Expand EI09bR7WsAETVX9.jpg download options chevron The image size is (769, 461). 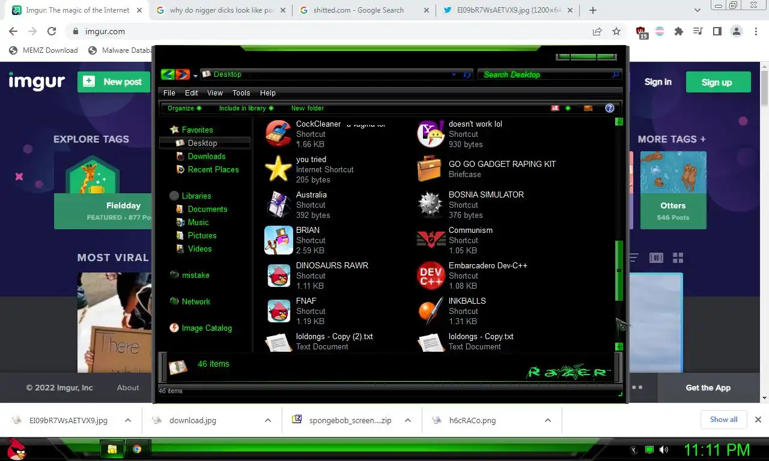coord(128,420)
